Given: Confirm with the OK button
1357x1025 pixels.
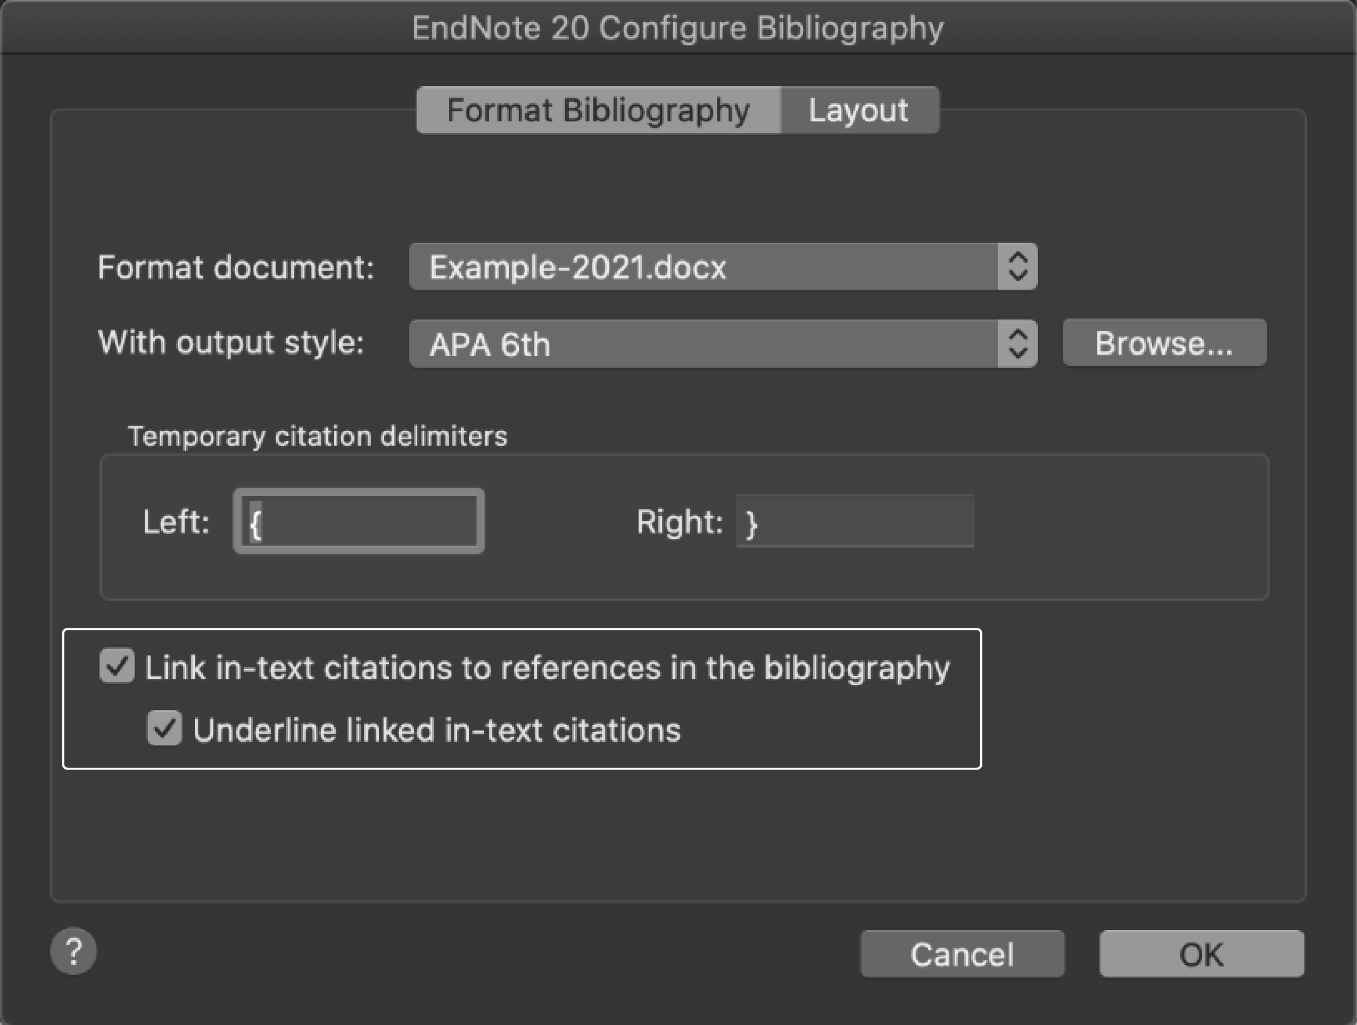Looking at the screenshot, I should tap(1201, 954).
